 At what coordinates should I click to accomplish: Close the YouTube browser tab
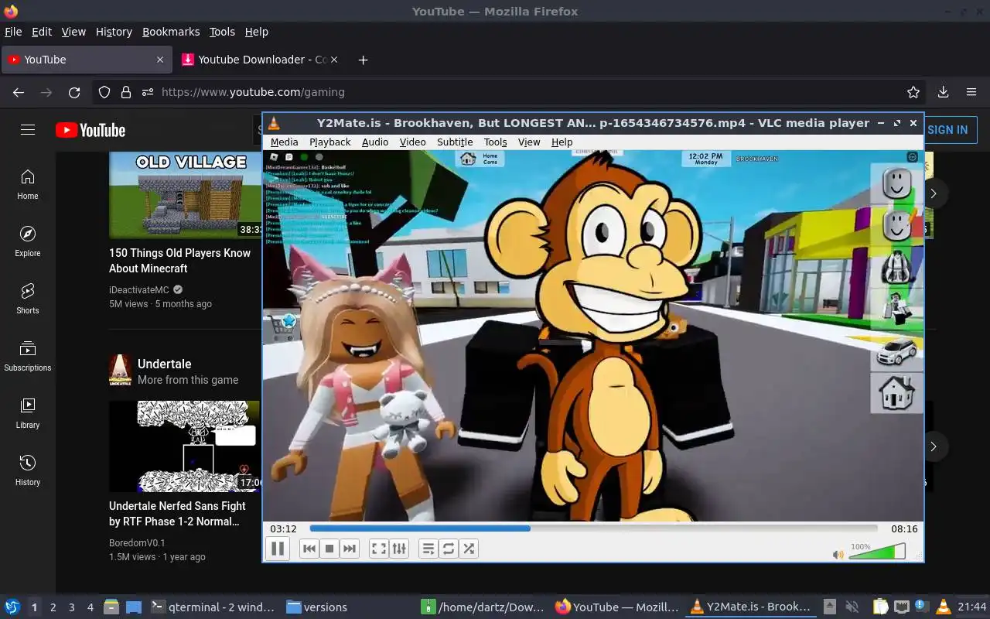tap(160, 60)
